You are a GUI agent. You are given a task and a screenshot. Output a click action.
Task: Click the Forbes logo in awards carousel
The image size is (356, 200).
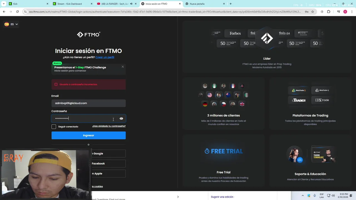pos(235,33)
